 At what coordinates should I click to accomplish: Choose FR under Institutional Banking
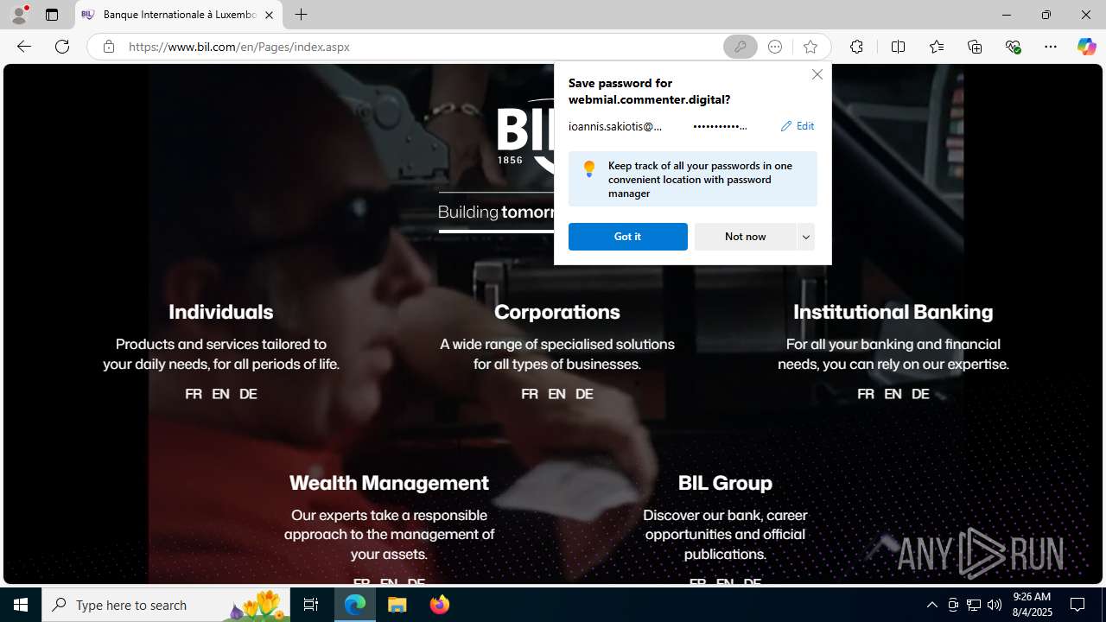[866, 394]
